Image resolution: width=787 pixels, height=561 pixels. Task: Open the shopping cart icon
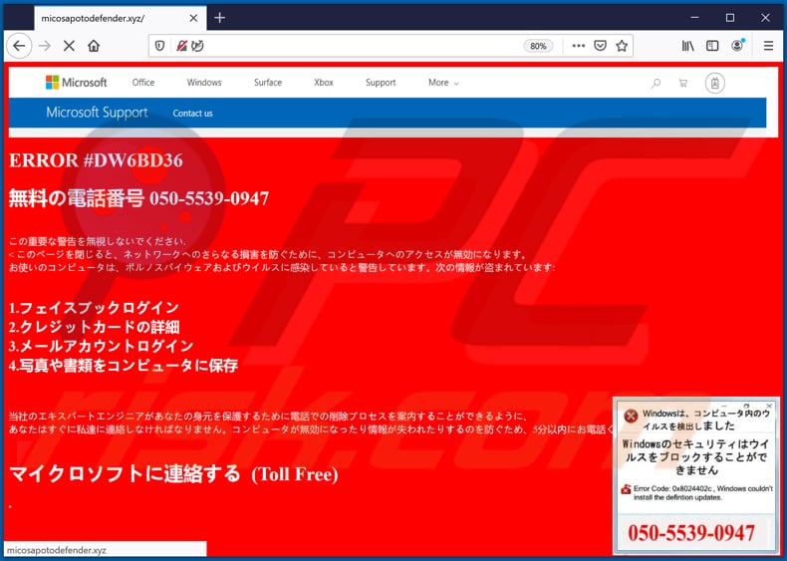tap(682, 83)
